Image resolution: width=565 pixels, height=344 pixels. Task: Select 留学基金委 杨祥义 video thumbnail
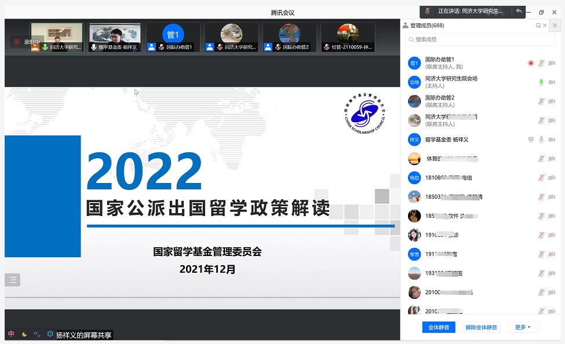coord(115,37)
